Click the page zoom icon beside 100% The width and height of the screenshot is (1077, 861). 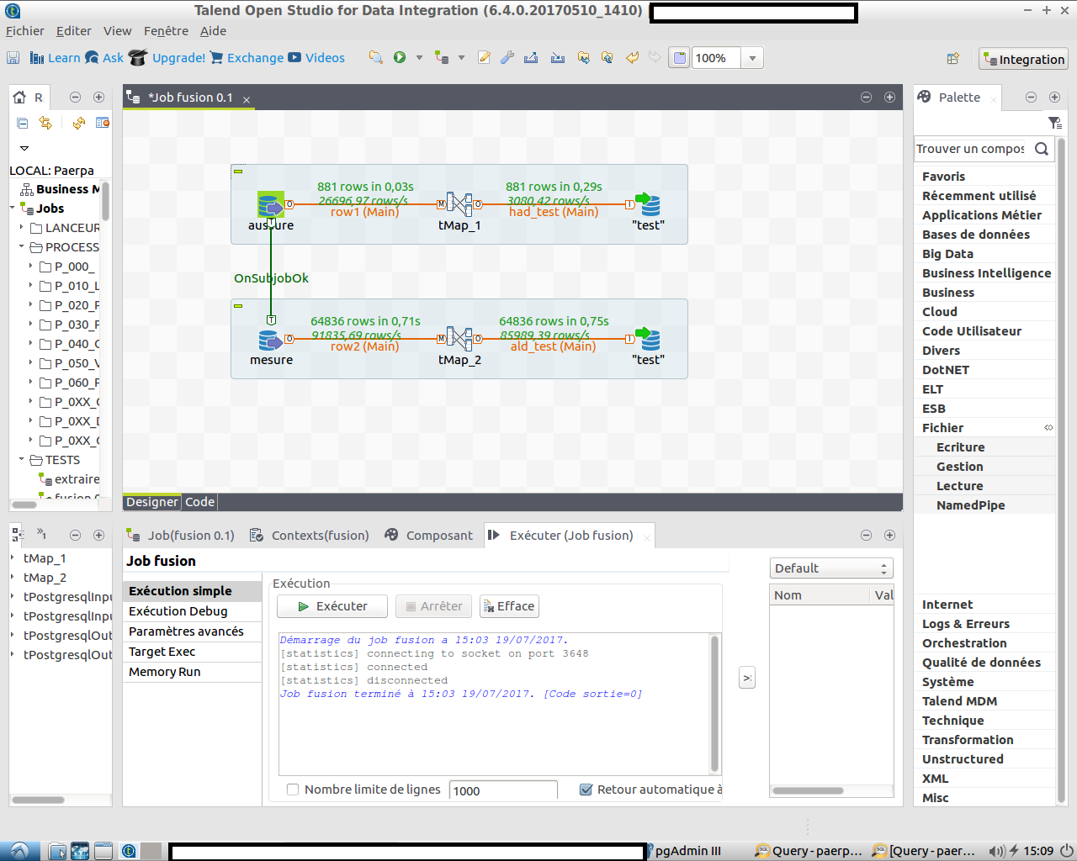pyautogui.click(x=679, y=58)
